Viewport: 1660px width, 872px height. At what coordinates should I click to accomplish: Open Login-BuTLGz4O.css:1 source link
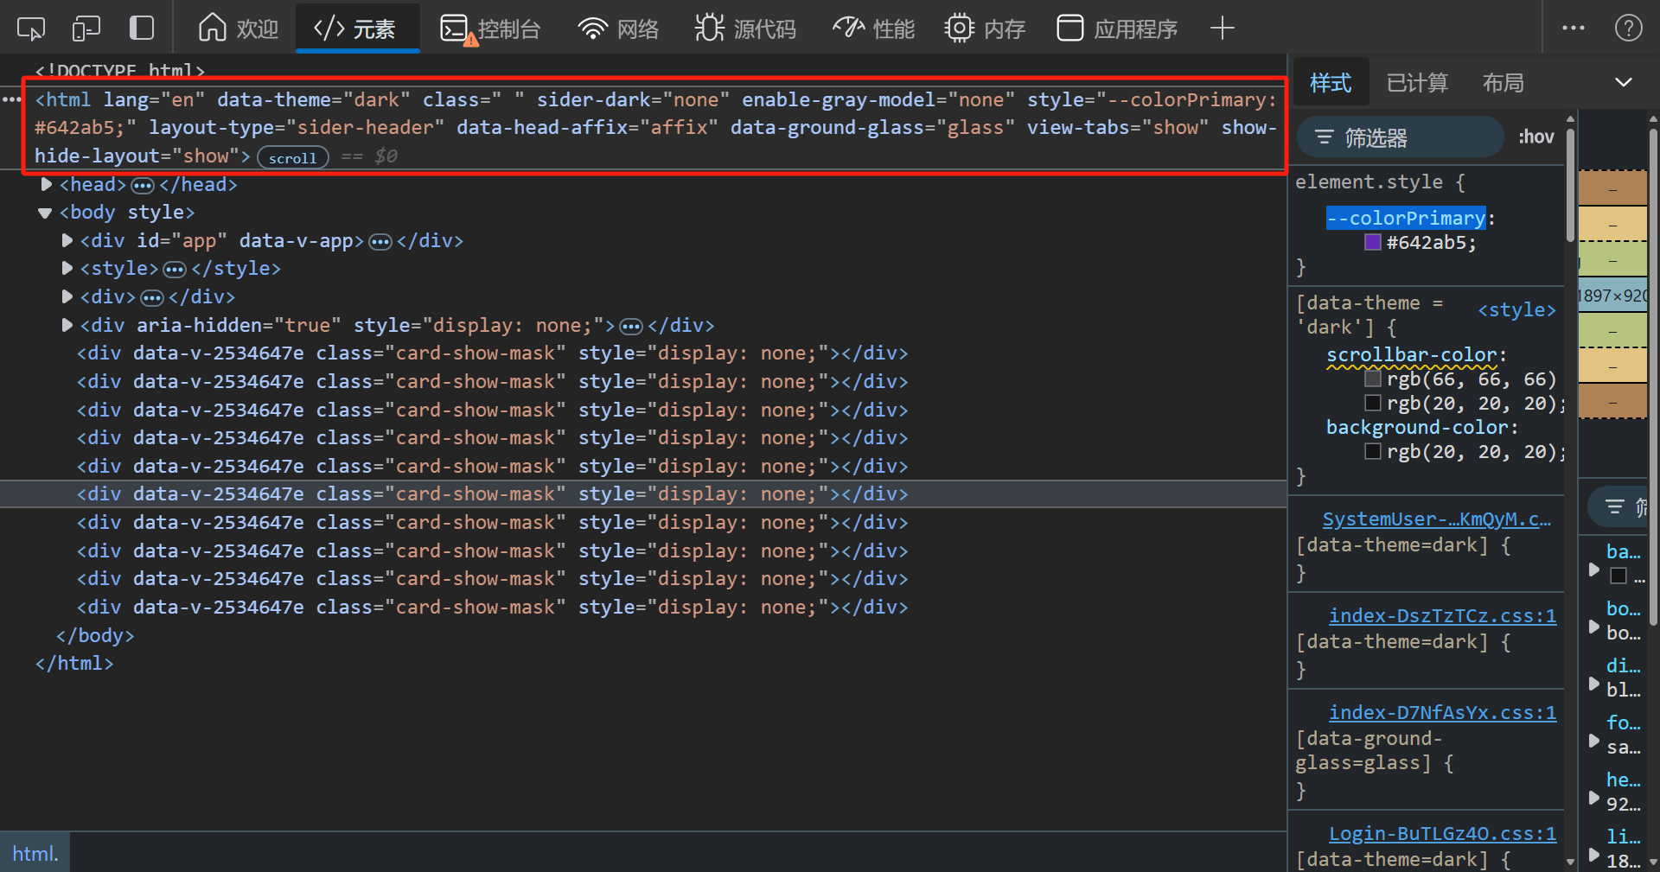click(x=1442, y=833)
